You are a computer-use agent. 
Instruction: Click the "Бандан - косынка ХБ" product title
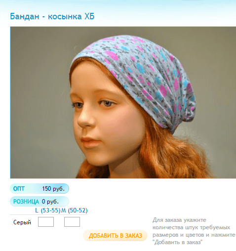pos(52,17)
